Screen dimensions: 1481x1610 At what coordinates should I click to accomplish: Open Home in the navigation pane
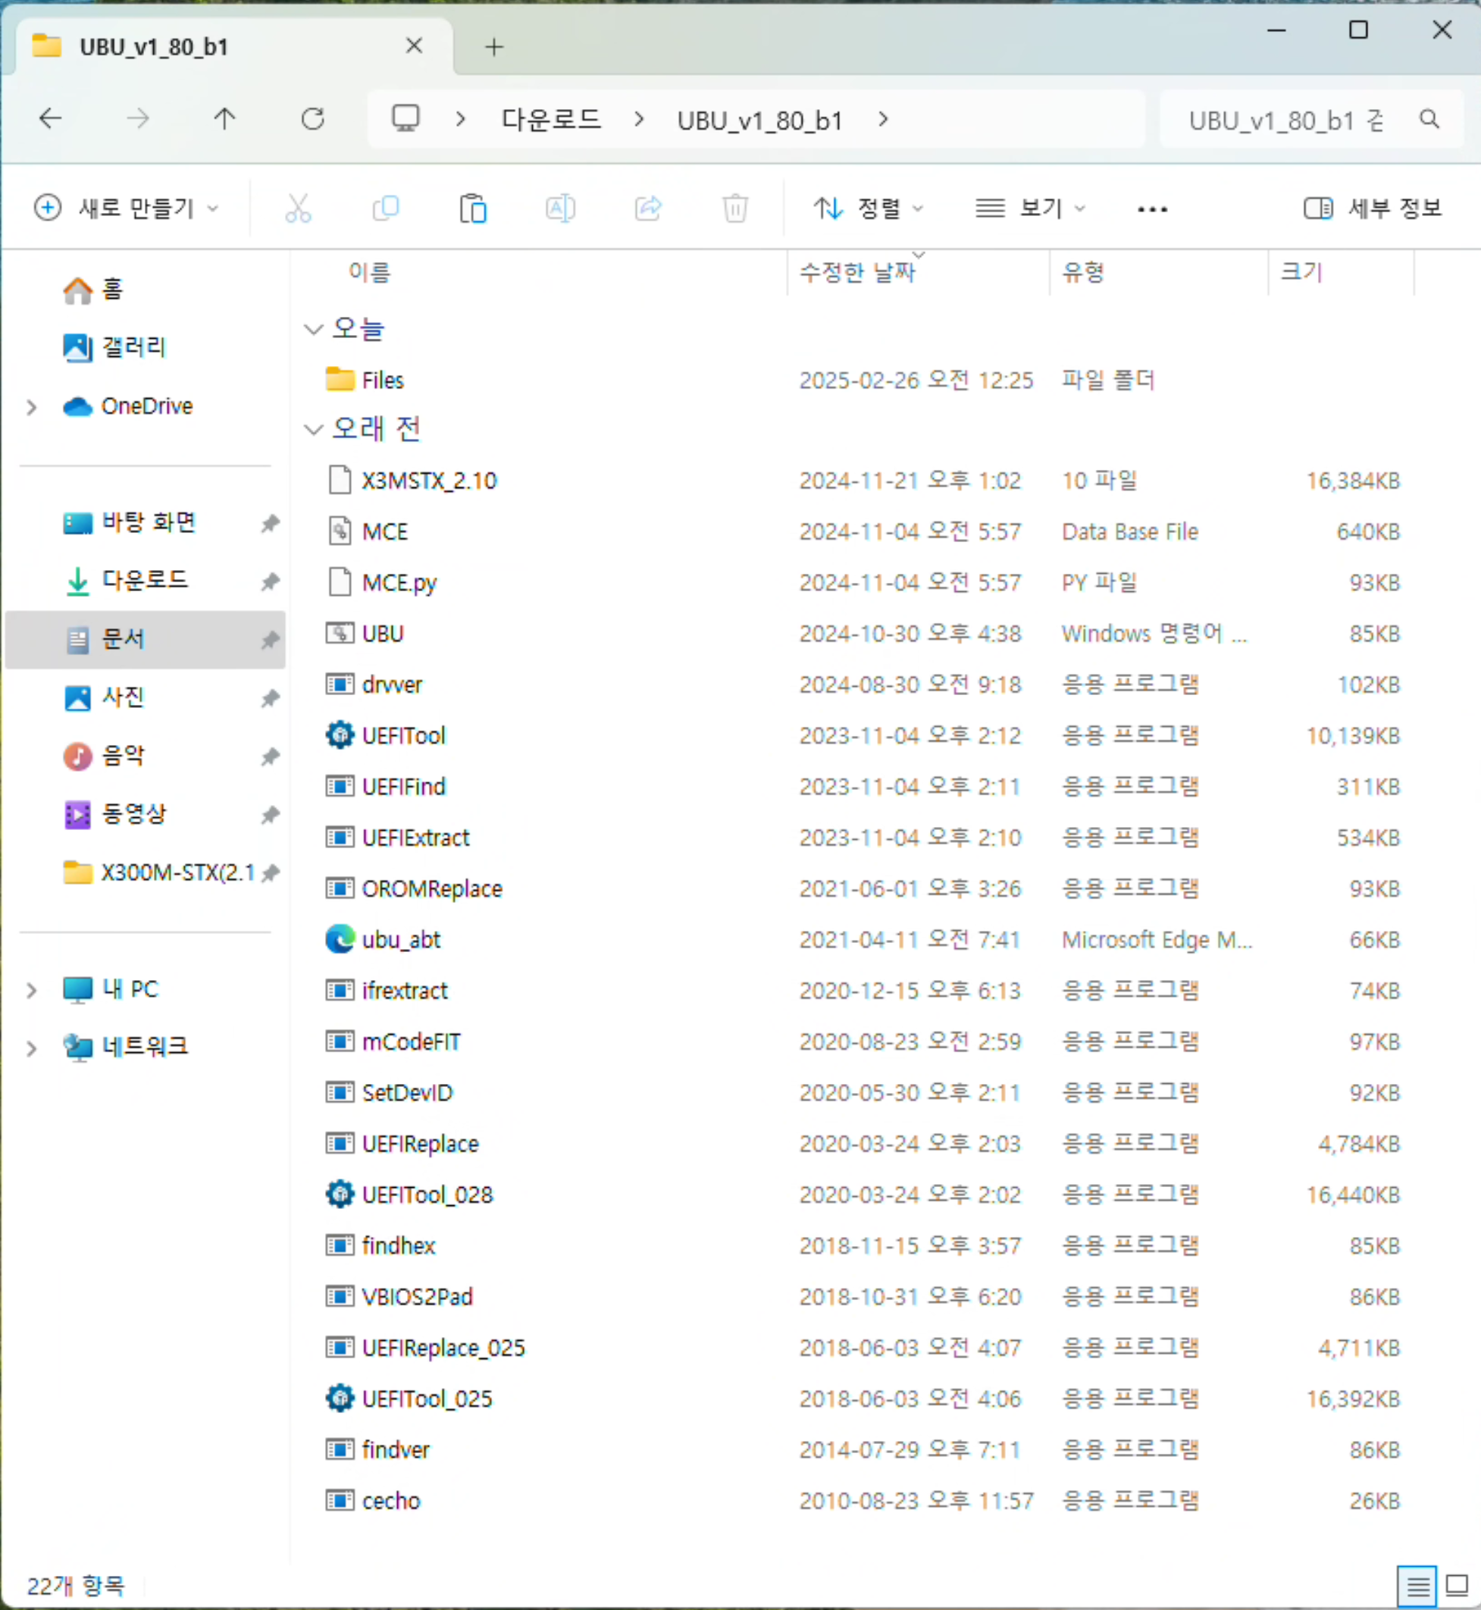93,290
